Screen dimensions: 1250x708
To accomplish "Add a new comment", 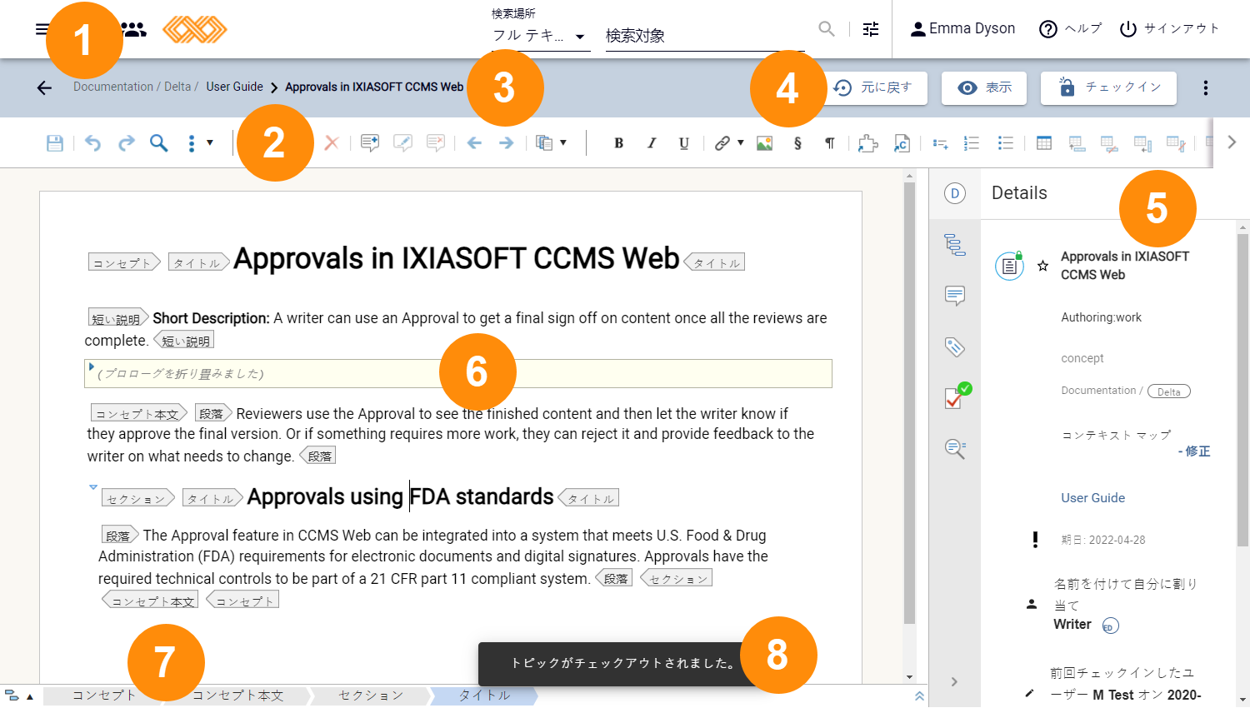I will (x=370, y=143).
